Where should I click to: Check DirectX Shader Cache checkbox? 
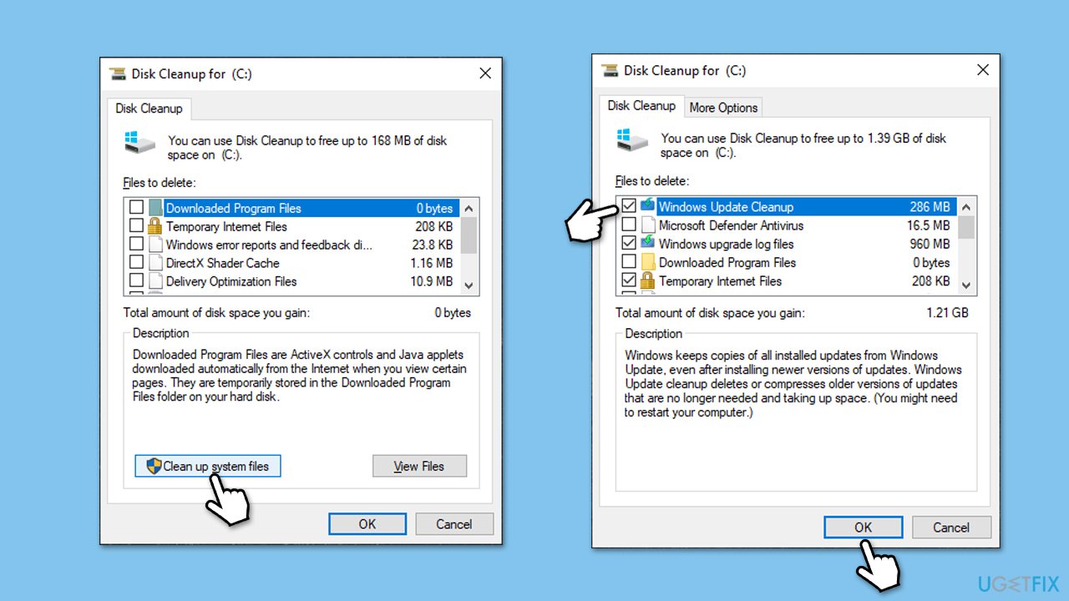point(136,263)
